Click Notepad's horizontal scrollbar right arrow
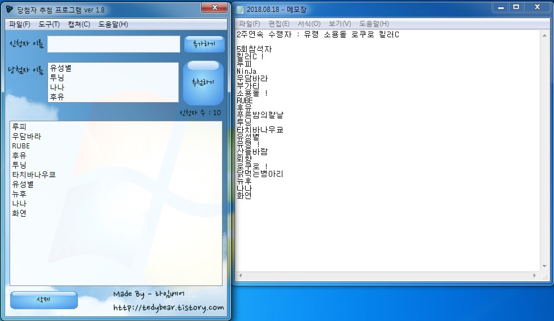 [535, 276]
